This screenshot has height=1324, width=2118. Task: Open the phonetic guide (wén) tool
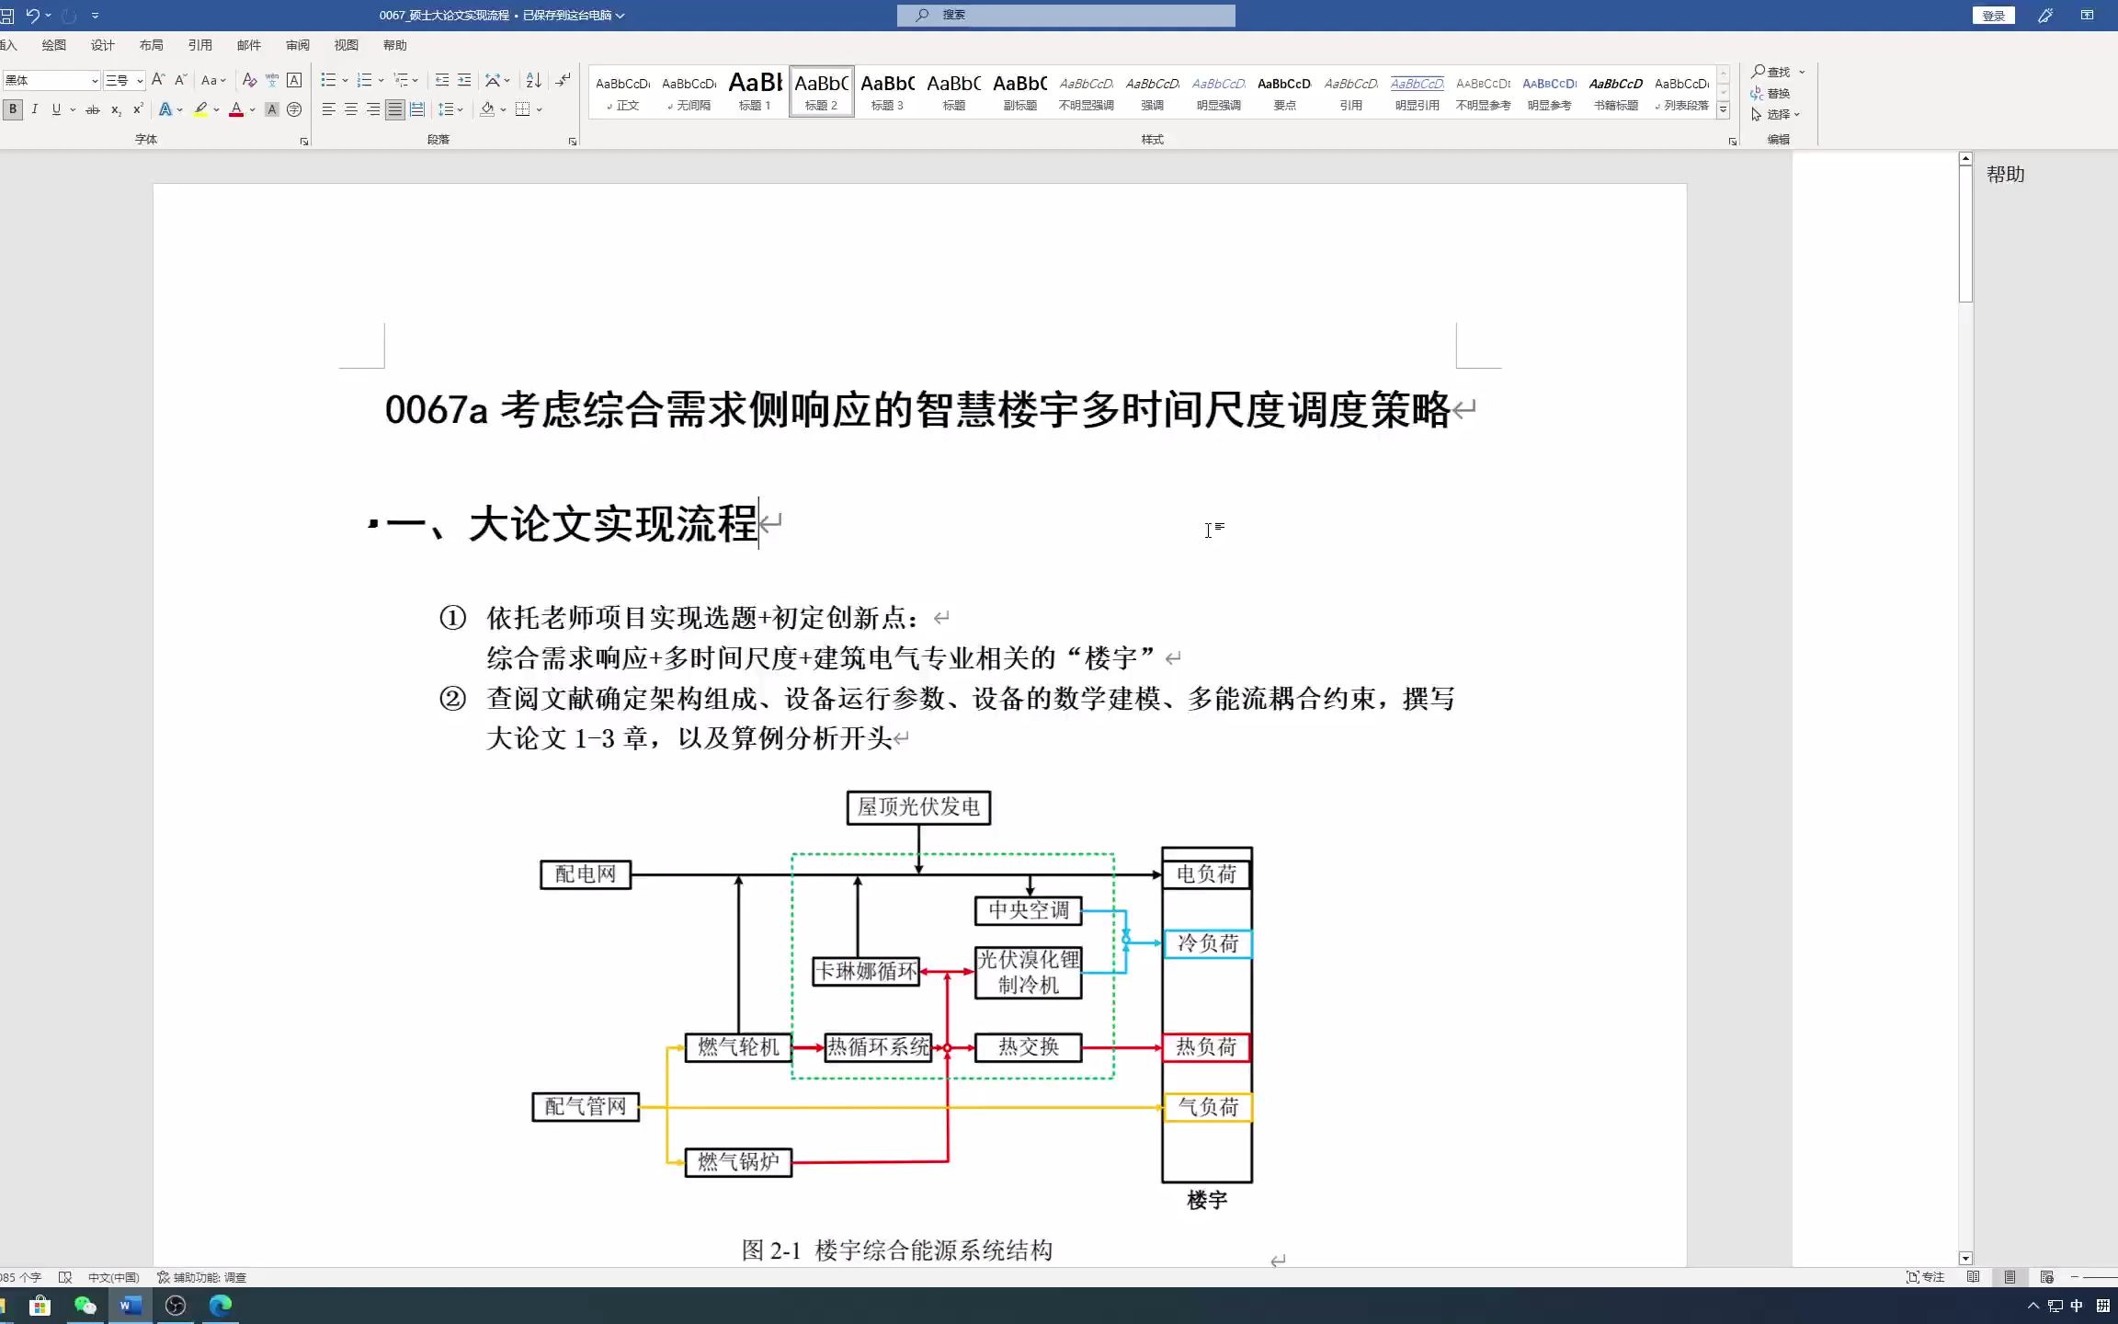[272, 80]
